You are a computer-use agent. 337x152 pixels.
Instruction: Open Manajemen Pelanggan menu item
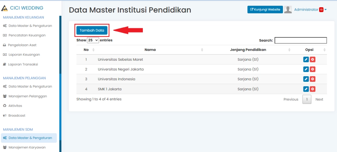(x=28, y=96)
